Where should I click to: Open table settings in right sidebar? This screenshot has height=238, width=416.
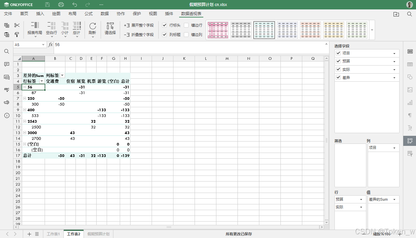[x=410, y=64]
